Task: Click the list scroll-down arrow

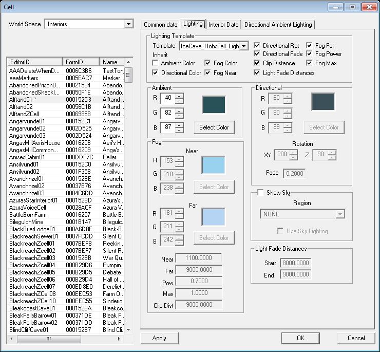Action: tap(128, 330)
